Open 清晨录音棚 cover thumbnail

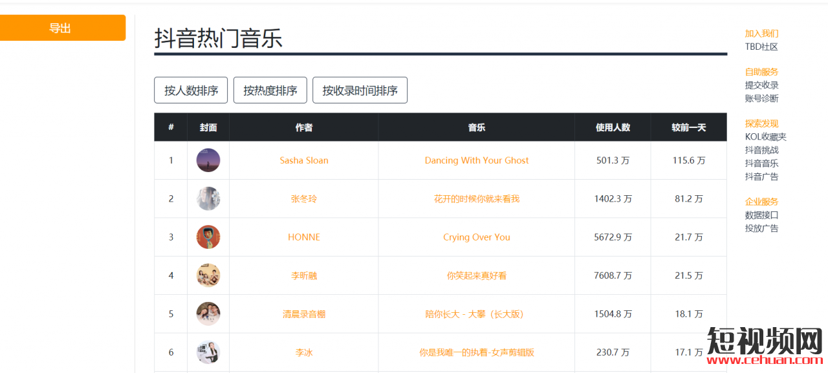208,314
